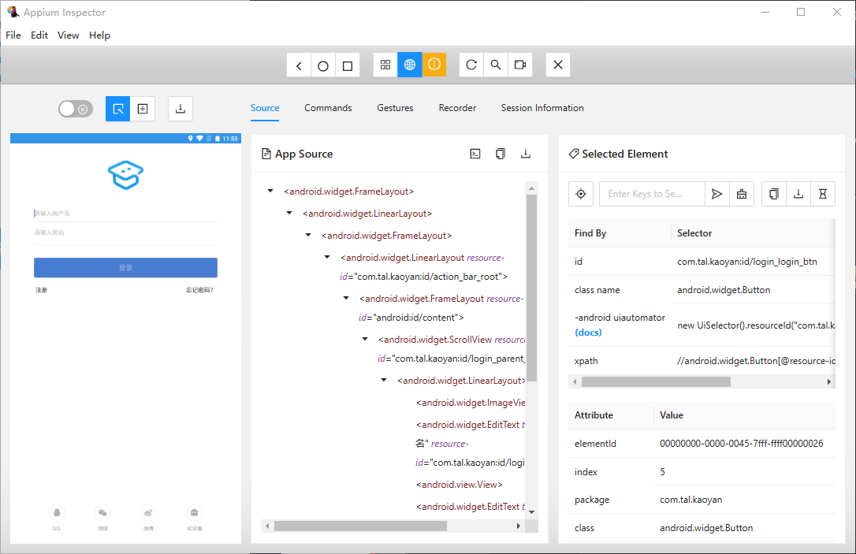Send keys to the selected element
Viewport: 856px width, 554px height.
[716, 194]
